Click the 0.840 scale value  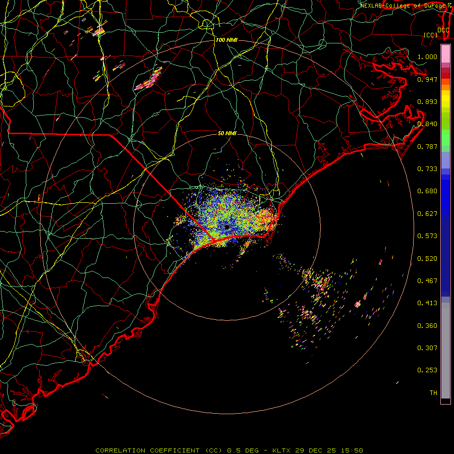pos(427,124)
